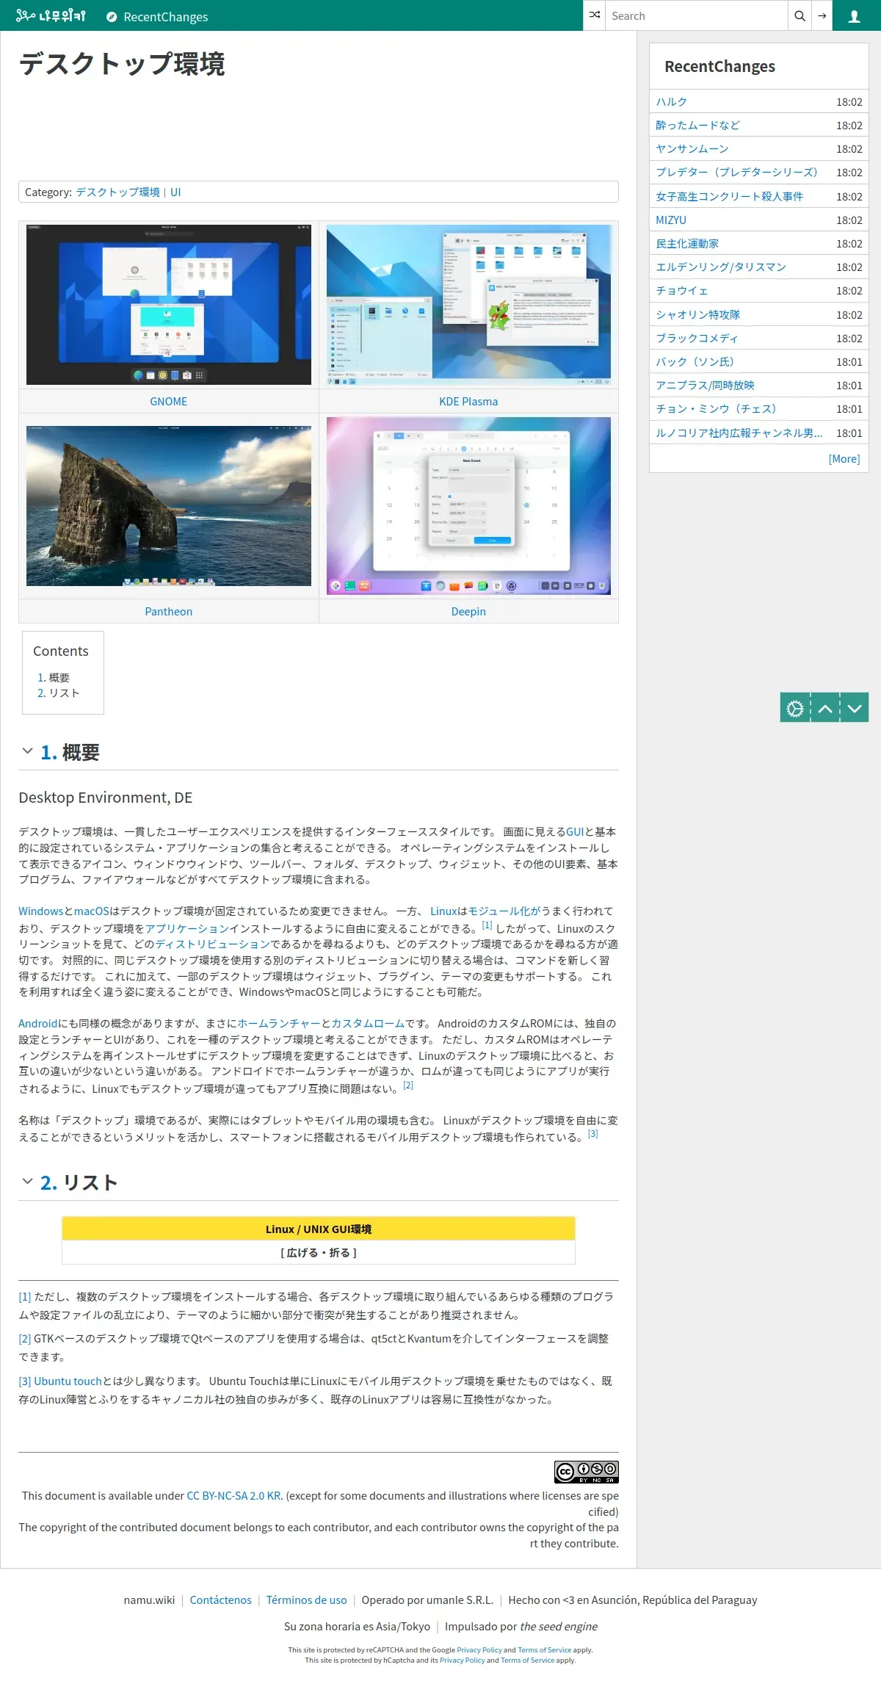
Task: Follow the macOS link in the article
Action: [x=92, y=911]
